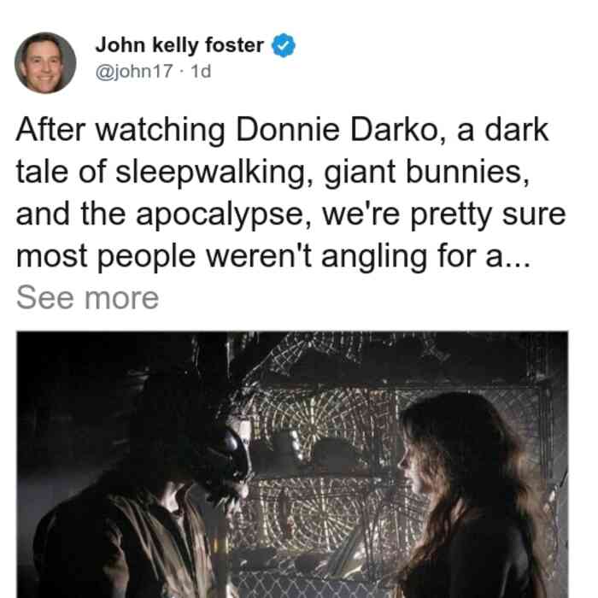
Task: Click the phrase "we're pretty sure"
Action: tap(444, 215)
